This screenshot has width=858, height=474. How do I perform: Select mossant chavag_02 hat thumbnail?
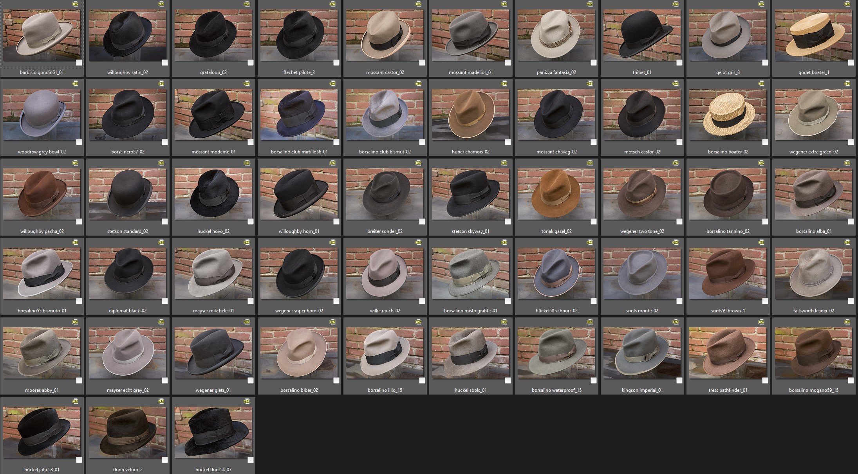click(556, 115)
